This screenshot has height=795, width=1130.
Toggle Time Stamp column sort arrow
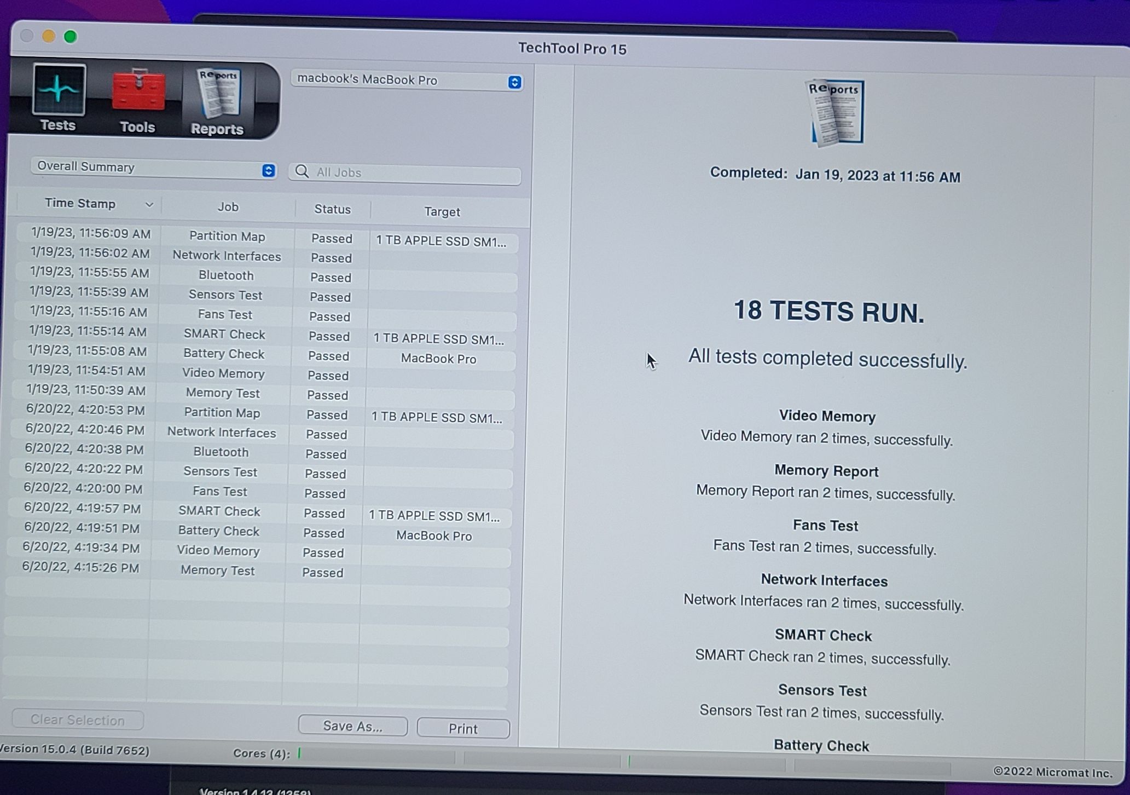point(149,205)
